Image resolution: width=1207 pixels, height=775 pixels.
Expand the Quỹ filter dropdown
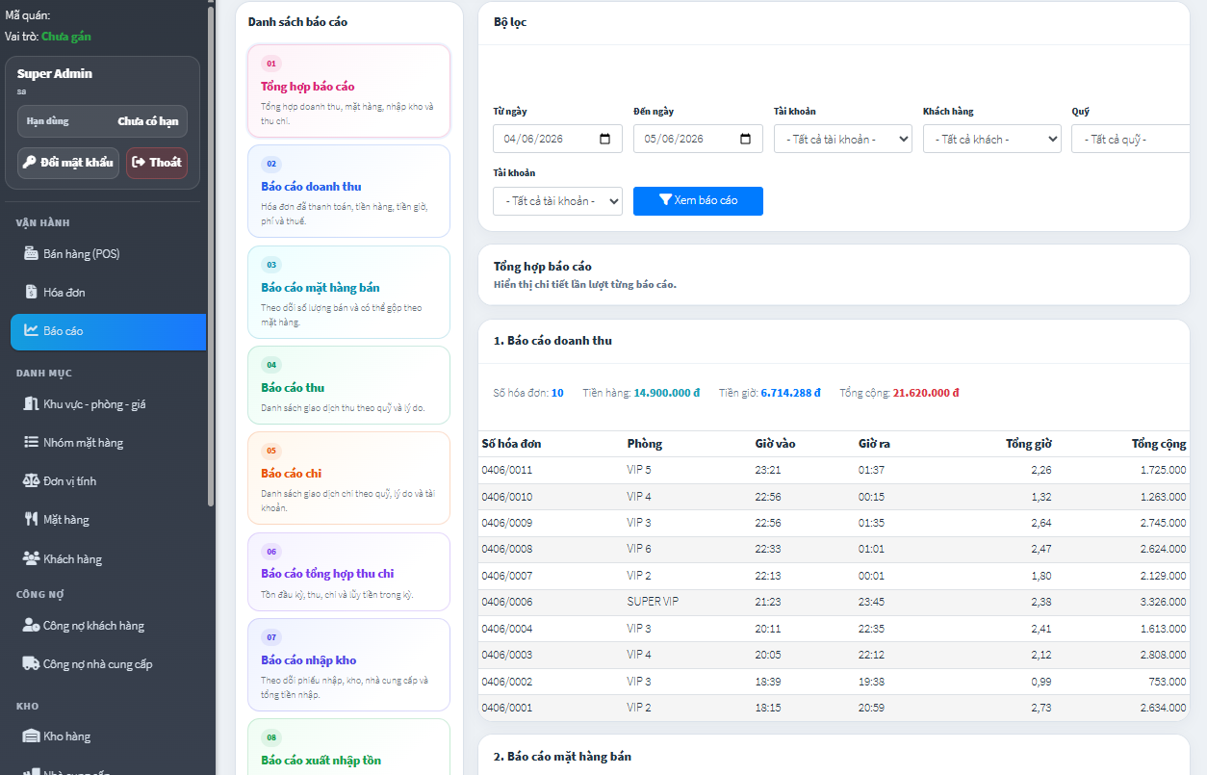click(1130, 139)
